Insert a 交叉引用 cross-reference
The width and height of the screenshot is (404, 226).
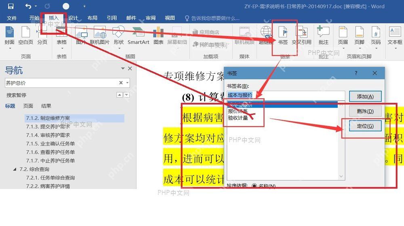coord(301,36)
